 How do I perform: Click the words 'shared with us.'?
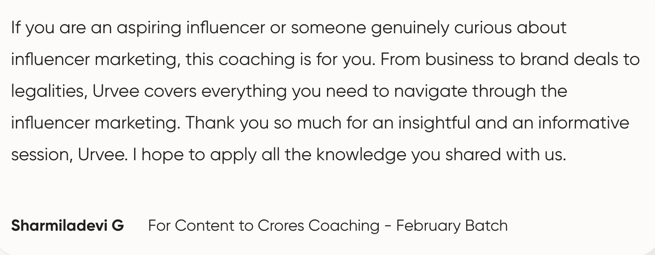pos(506,155)
